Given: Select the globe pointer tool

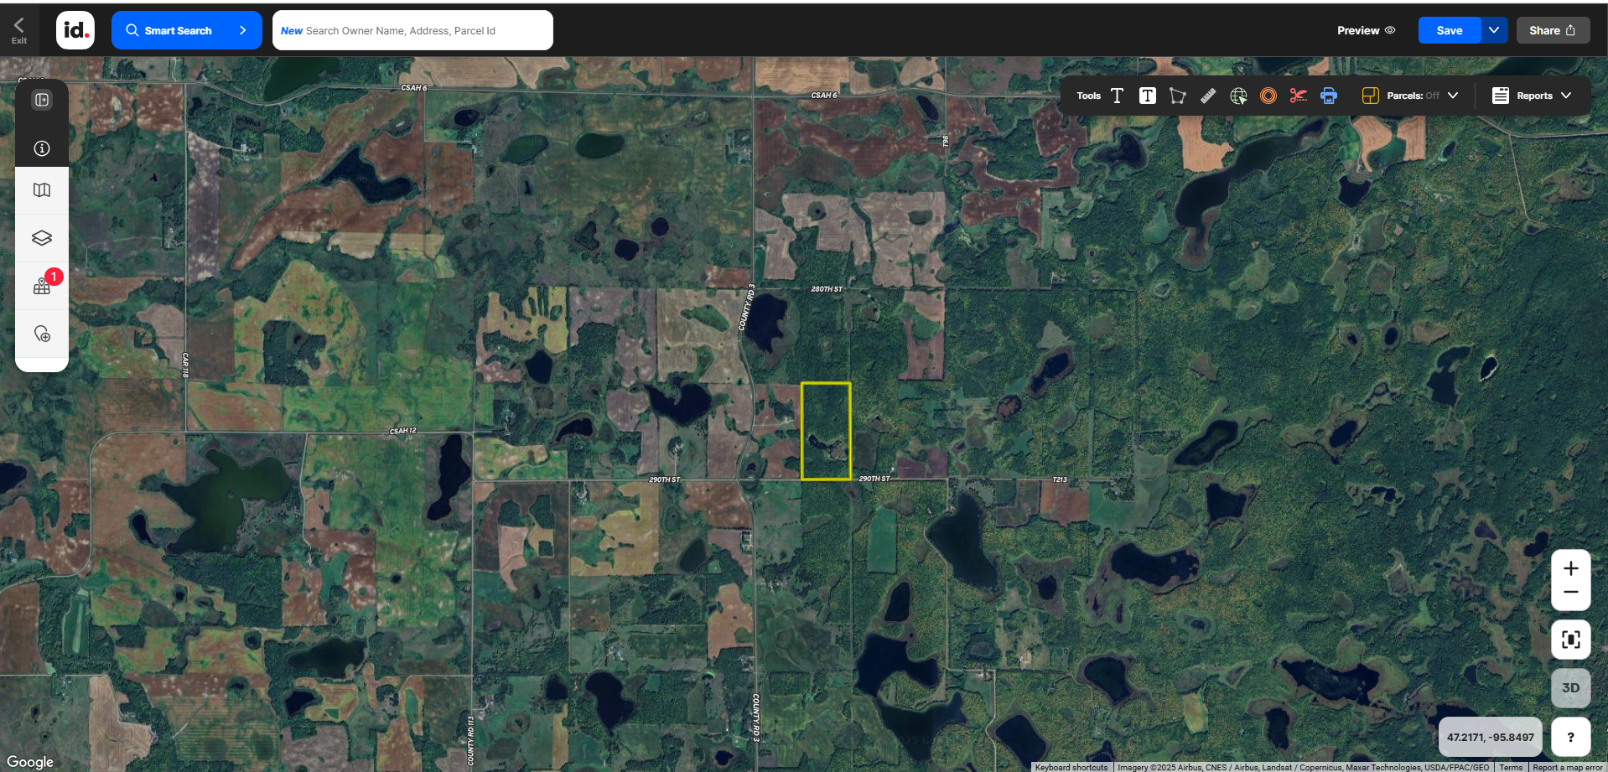Looking at the screenshot, I should click(x=1238, y=96).
